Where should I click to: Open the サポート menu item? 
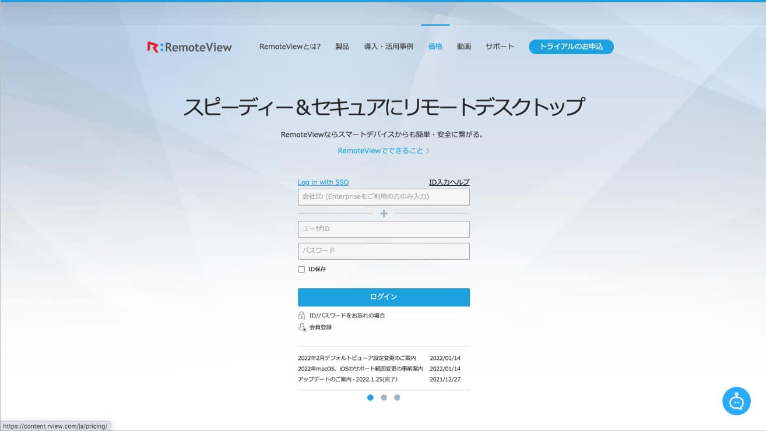tap(500, 47)
